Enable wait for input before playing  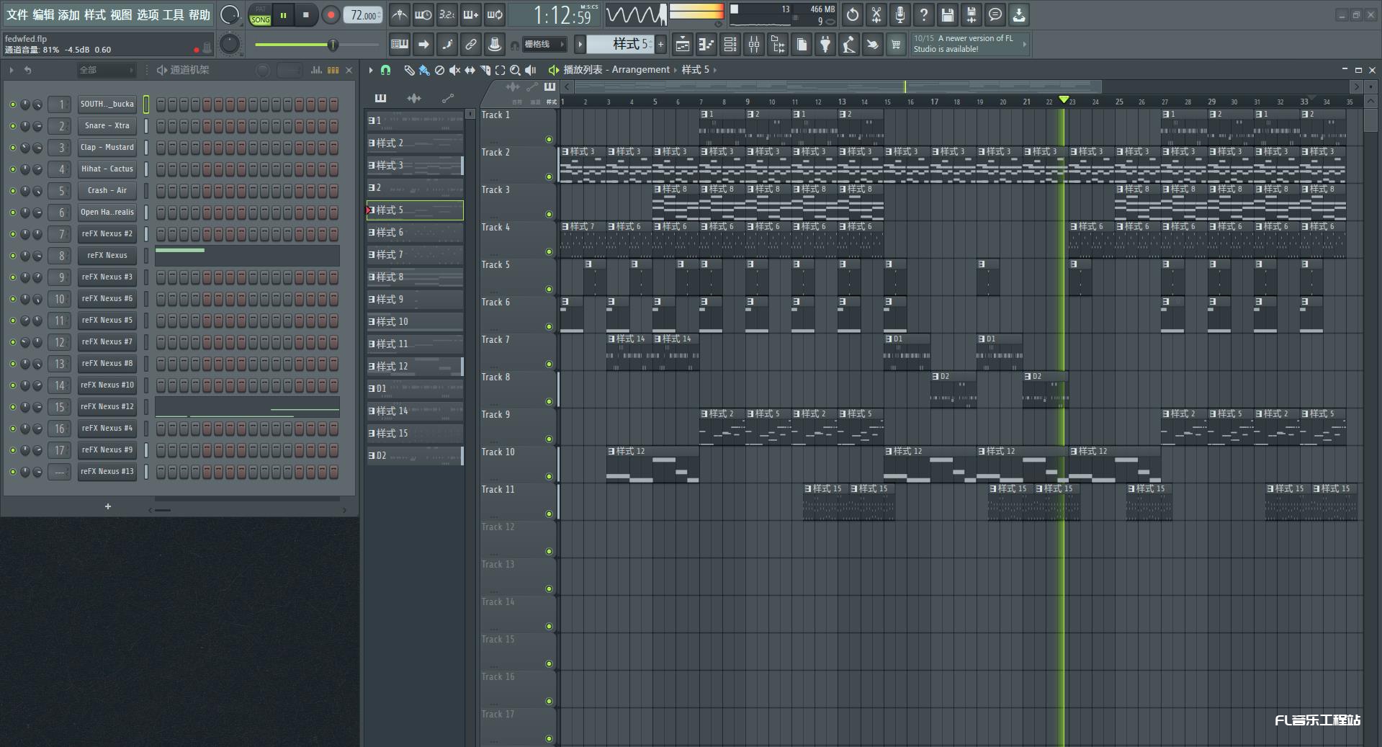pos(423,14)
